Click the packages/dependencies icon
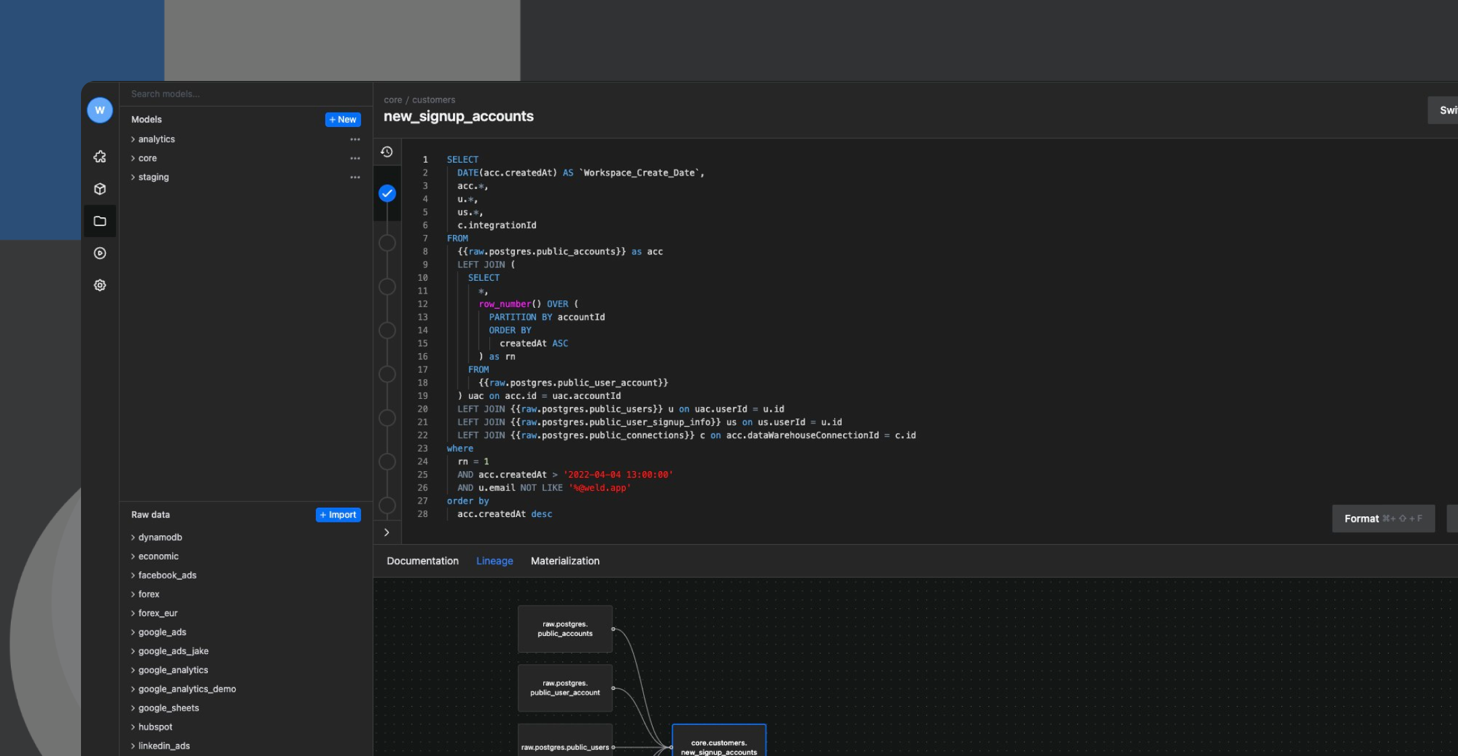 point(99,188)
